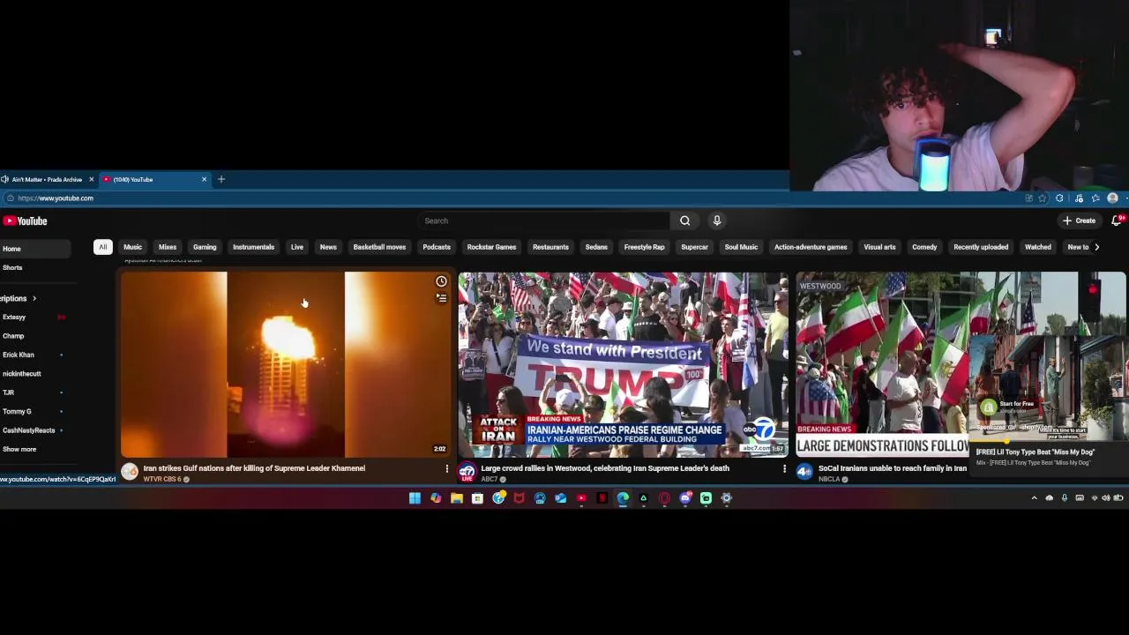Select the Podcasts filter chip
Image resolution: width=1129 pixels, height=635 pixels.
pos(437,247)
